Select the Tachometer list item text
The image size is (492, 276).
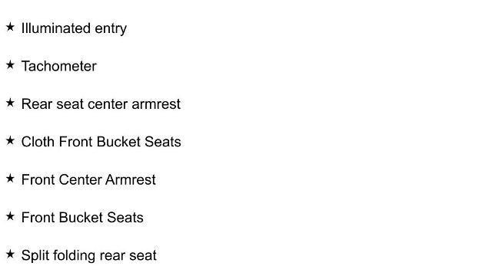tap(59, 67)
